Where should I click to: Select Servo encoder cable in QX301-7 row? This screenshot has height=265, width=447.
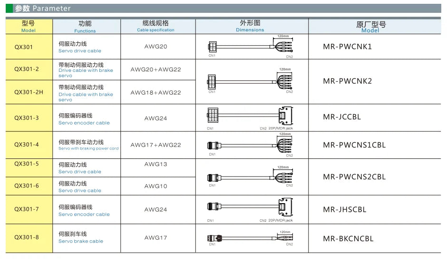[84, 215]
